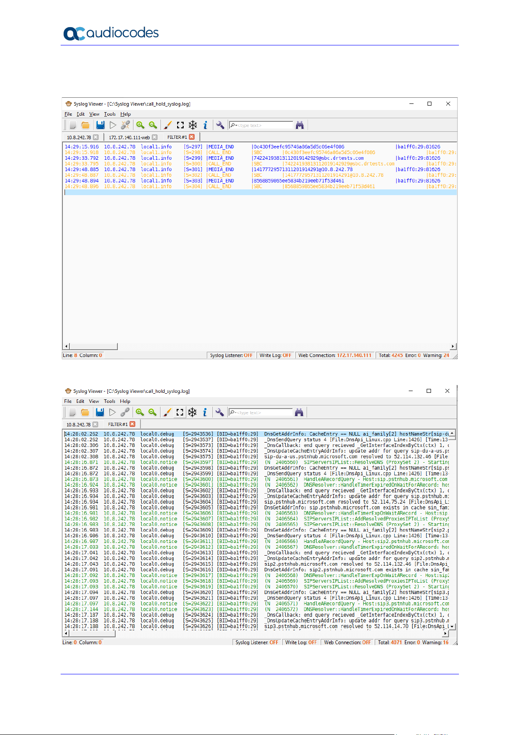Select log row with S=2943626 debug
520x735 pixels.
[257, 626]
